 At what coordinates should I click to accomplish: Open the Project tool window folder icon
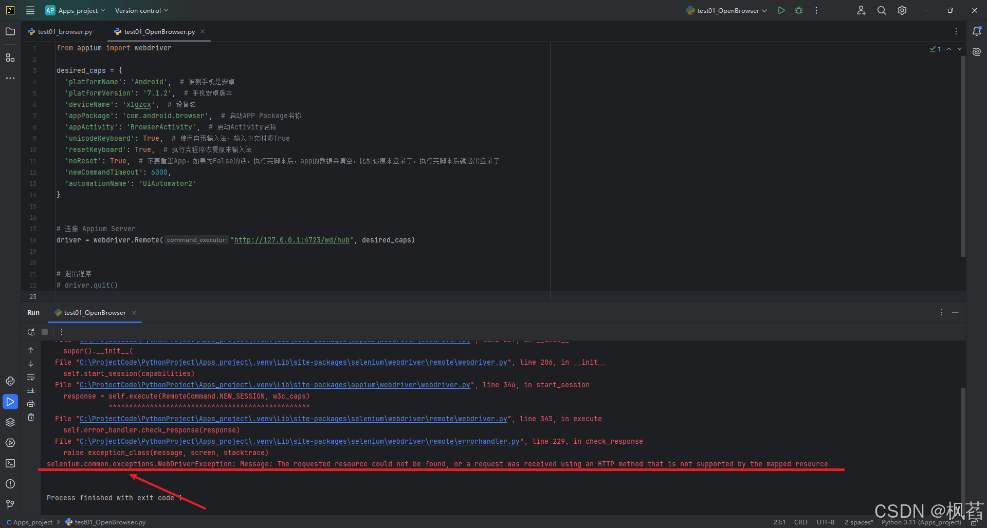pos(10,32)
